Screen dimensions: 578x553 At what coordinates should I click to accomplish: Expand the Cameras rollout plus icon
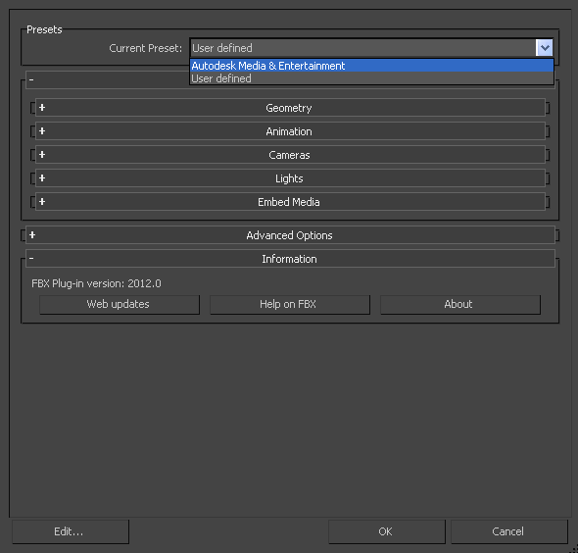pyautogui.click(x=42, y=155)
